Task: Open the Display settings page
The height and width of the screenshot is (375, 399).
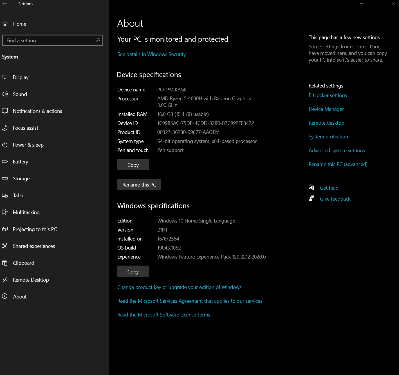Action: coord(54,77)
